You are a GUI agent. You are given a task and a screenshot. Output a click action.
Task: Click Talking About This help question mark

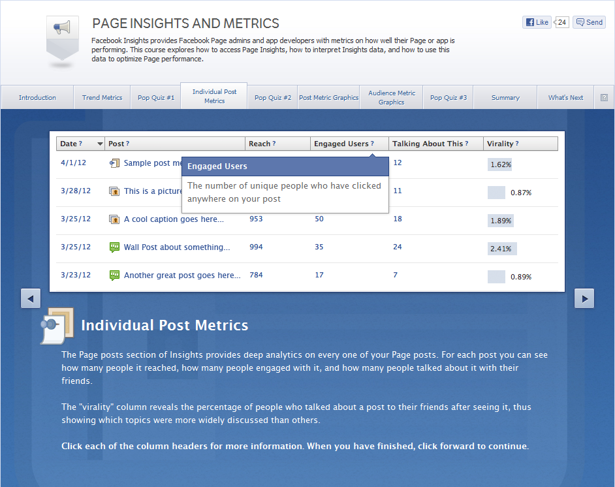point(466,144)
